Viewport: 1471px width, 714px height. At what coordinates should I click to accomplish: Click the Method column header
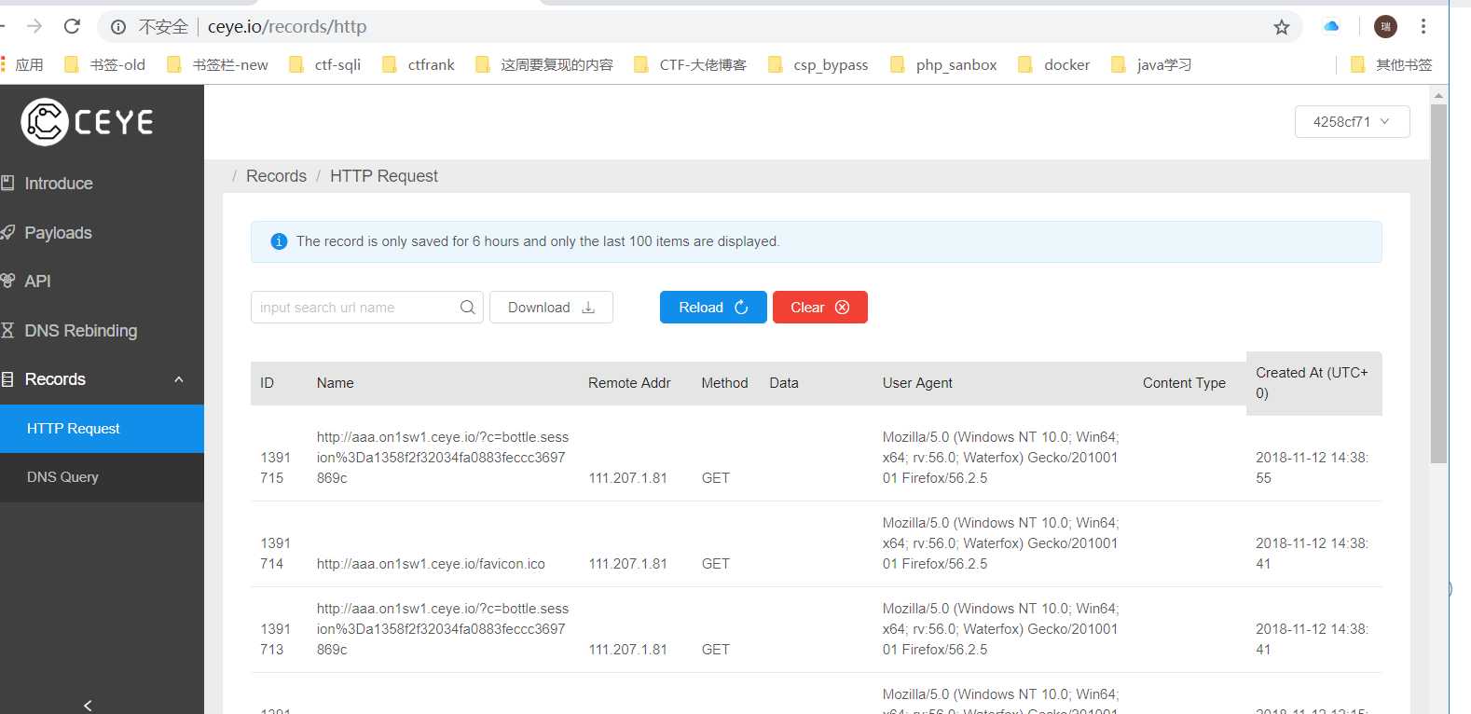click(x=724, y=383)
